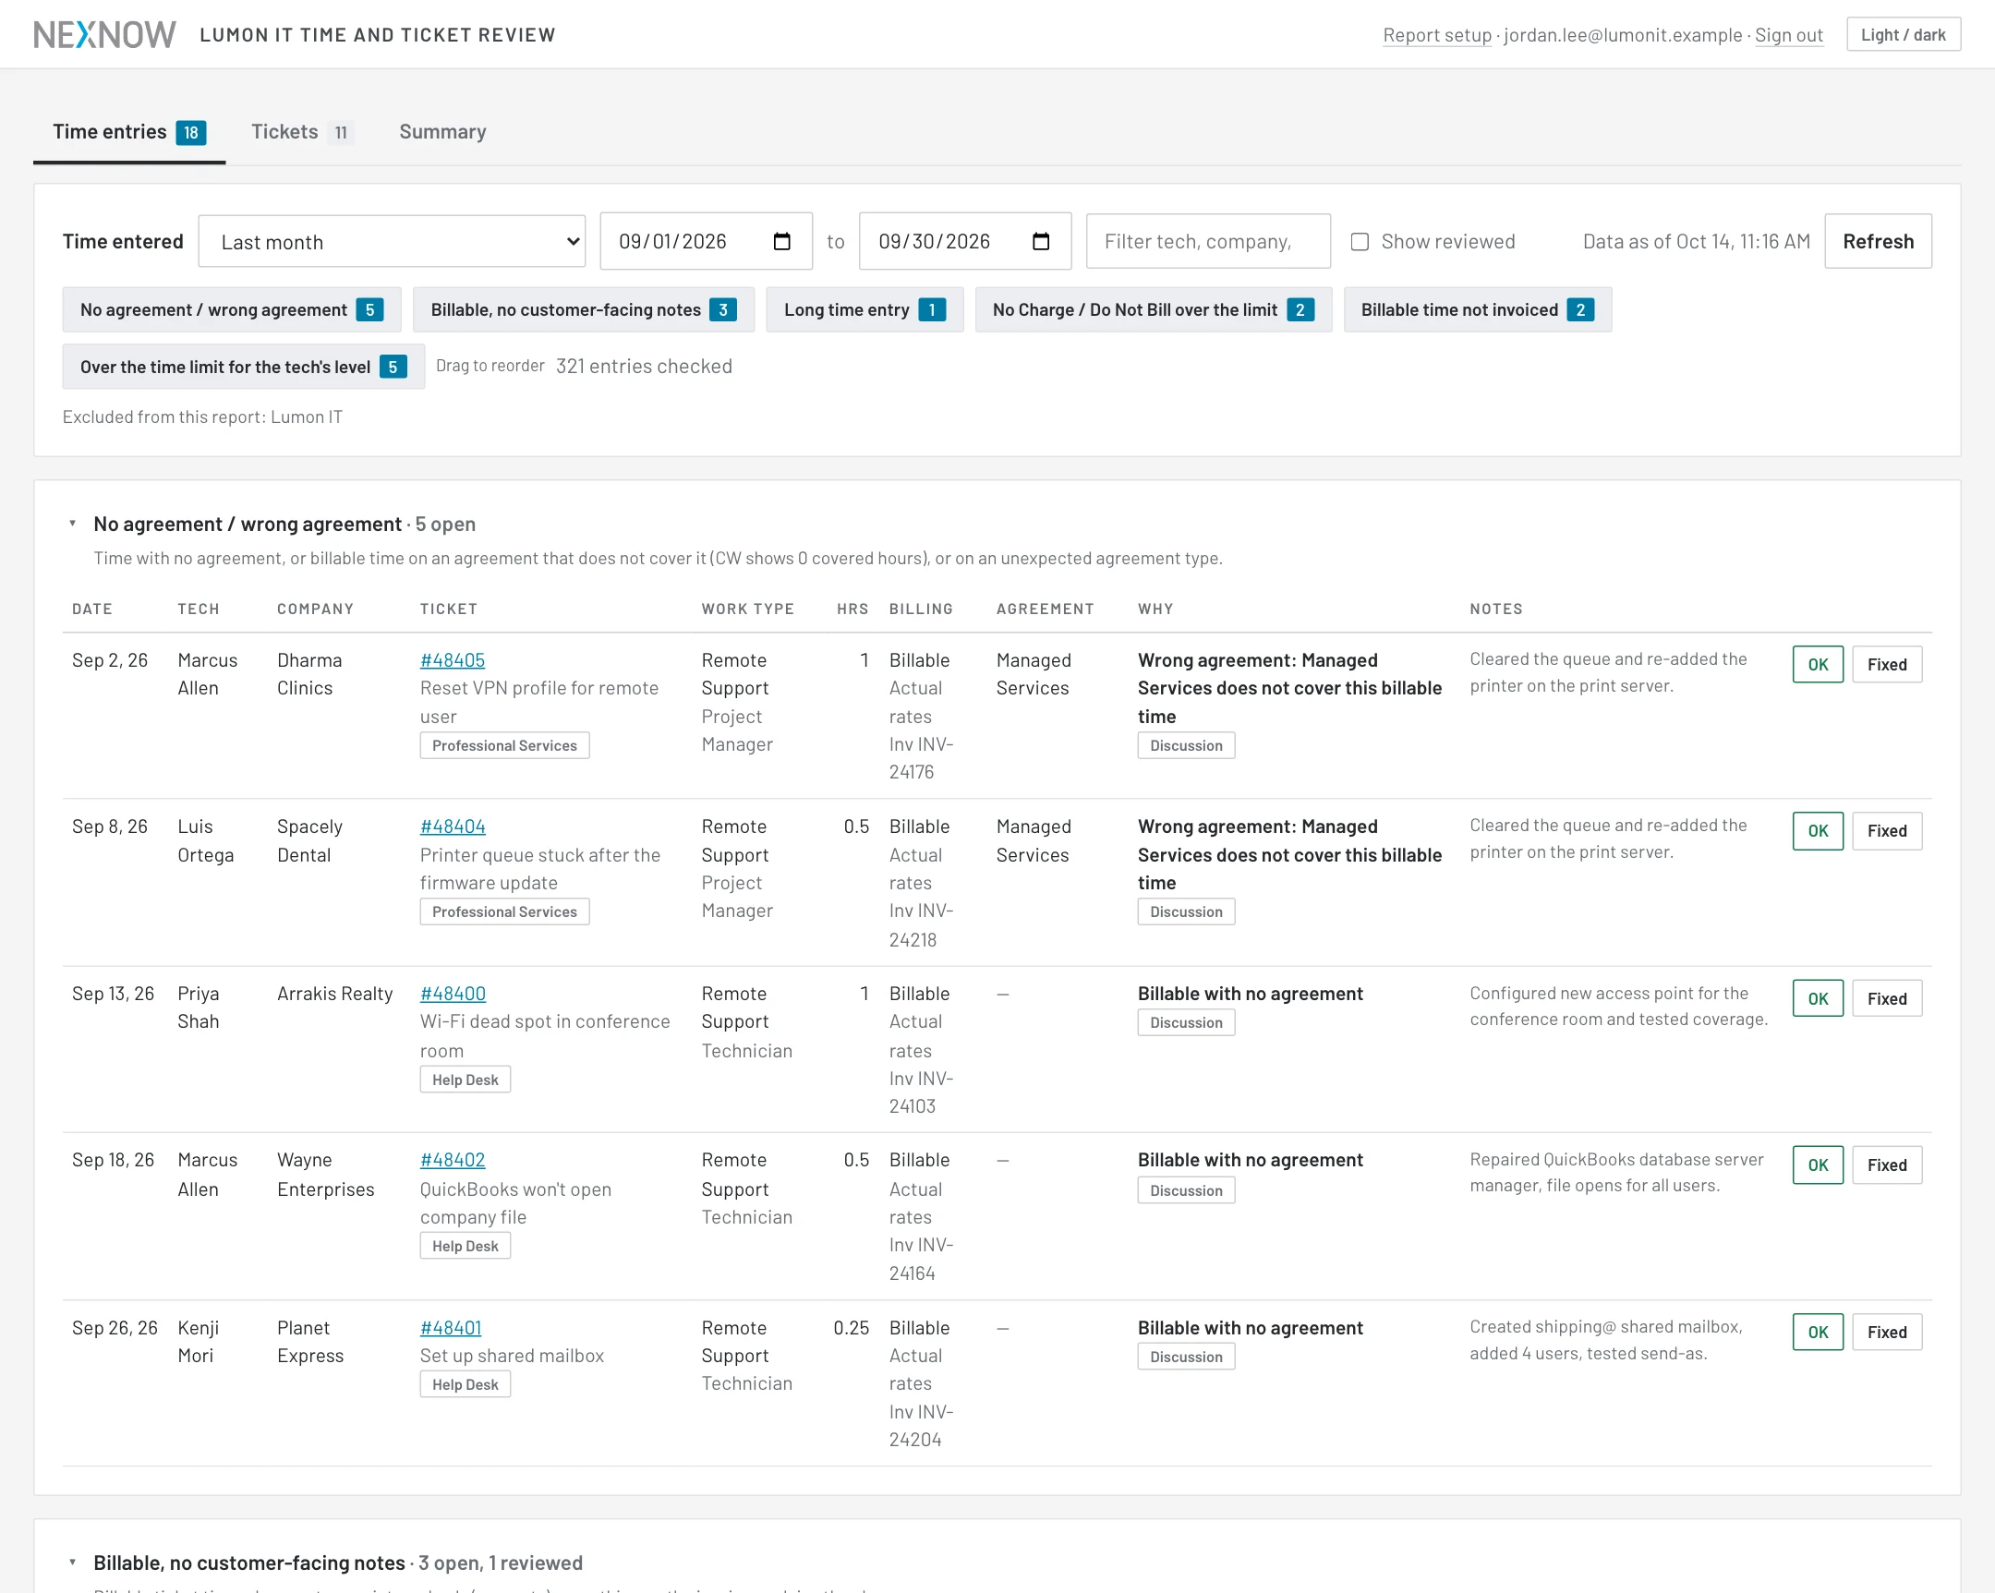
Task: Select the No agreement / wrong agreement filter chip
Action: click(x=231, y=310)
